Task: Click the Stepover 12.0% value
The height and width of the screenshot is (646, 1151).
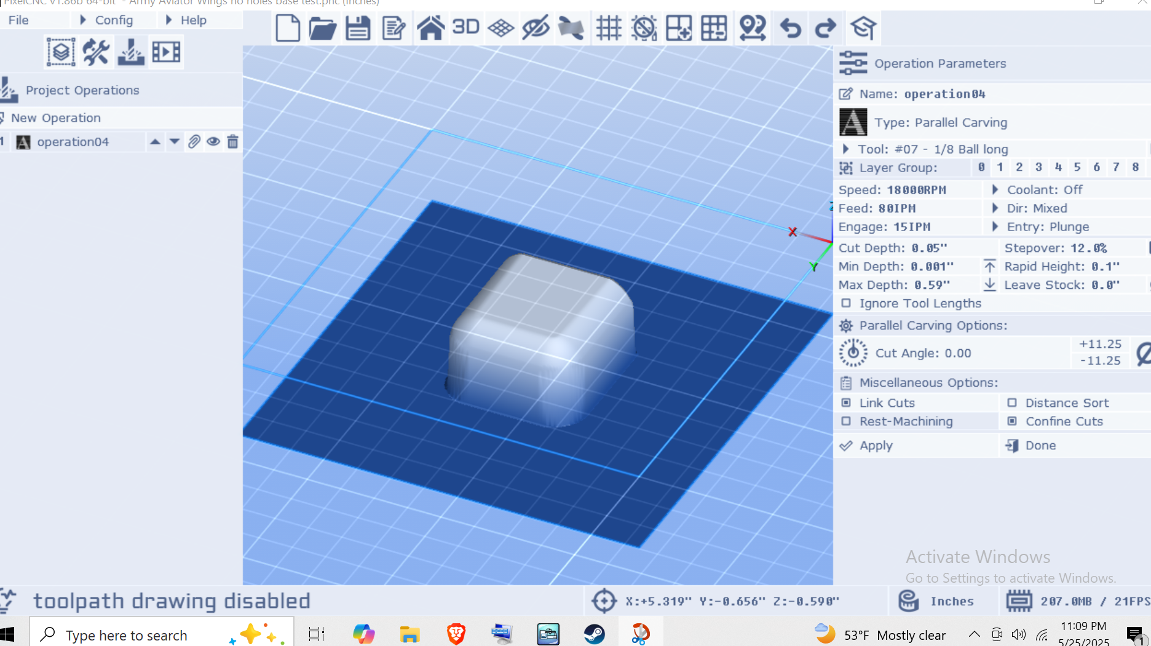Action: coord(1088,248)
